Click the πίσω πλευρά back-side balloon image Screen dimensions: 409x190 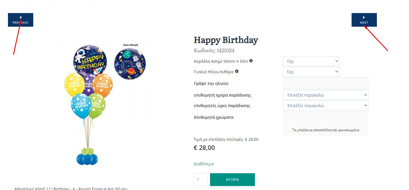tap(130, 63)
